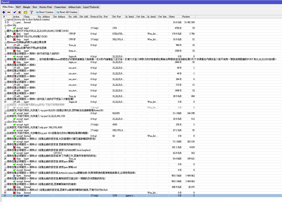Sort by Dst. Port column header
This screenshot has width=282, height=202.
click(118, 17)
